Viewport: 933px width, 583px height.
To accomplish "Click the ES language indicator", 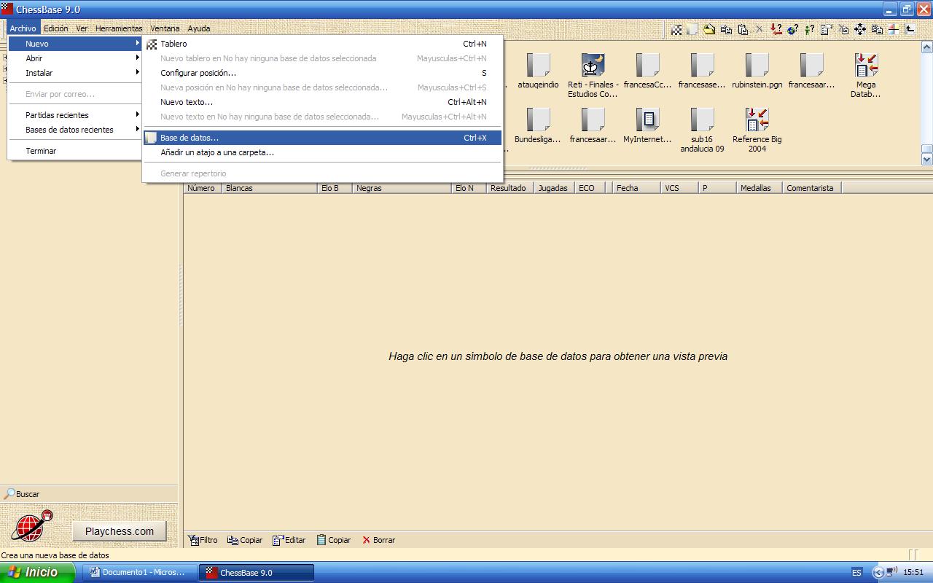I will coord(856,573).
